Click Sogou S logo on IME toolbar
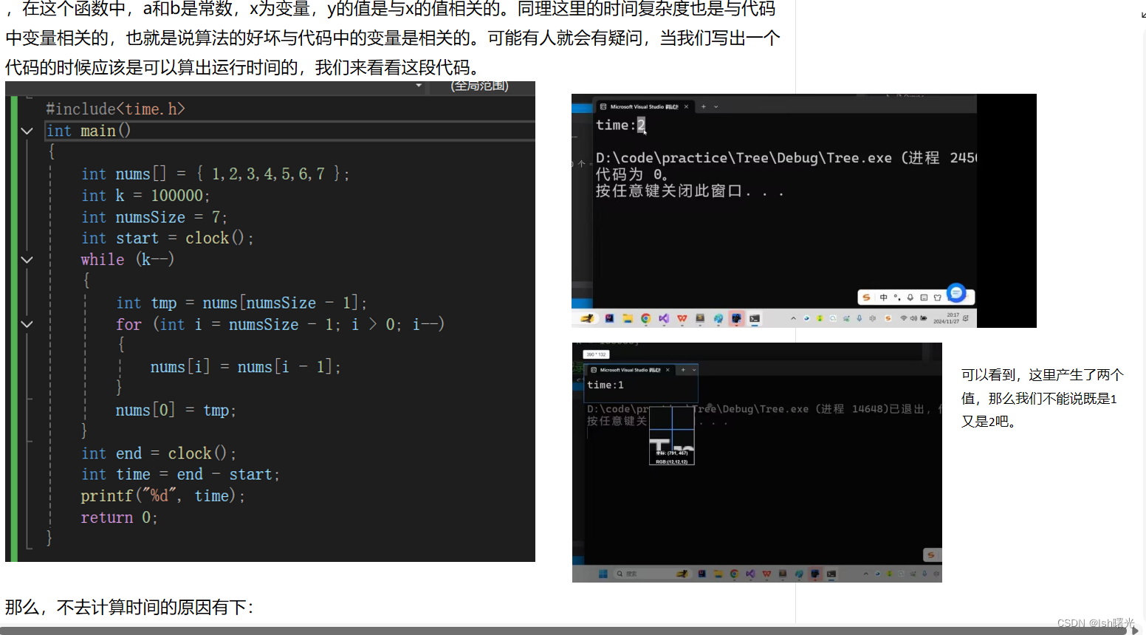This screenshot has width=1146, height=635. click(x=866, y=298)
